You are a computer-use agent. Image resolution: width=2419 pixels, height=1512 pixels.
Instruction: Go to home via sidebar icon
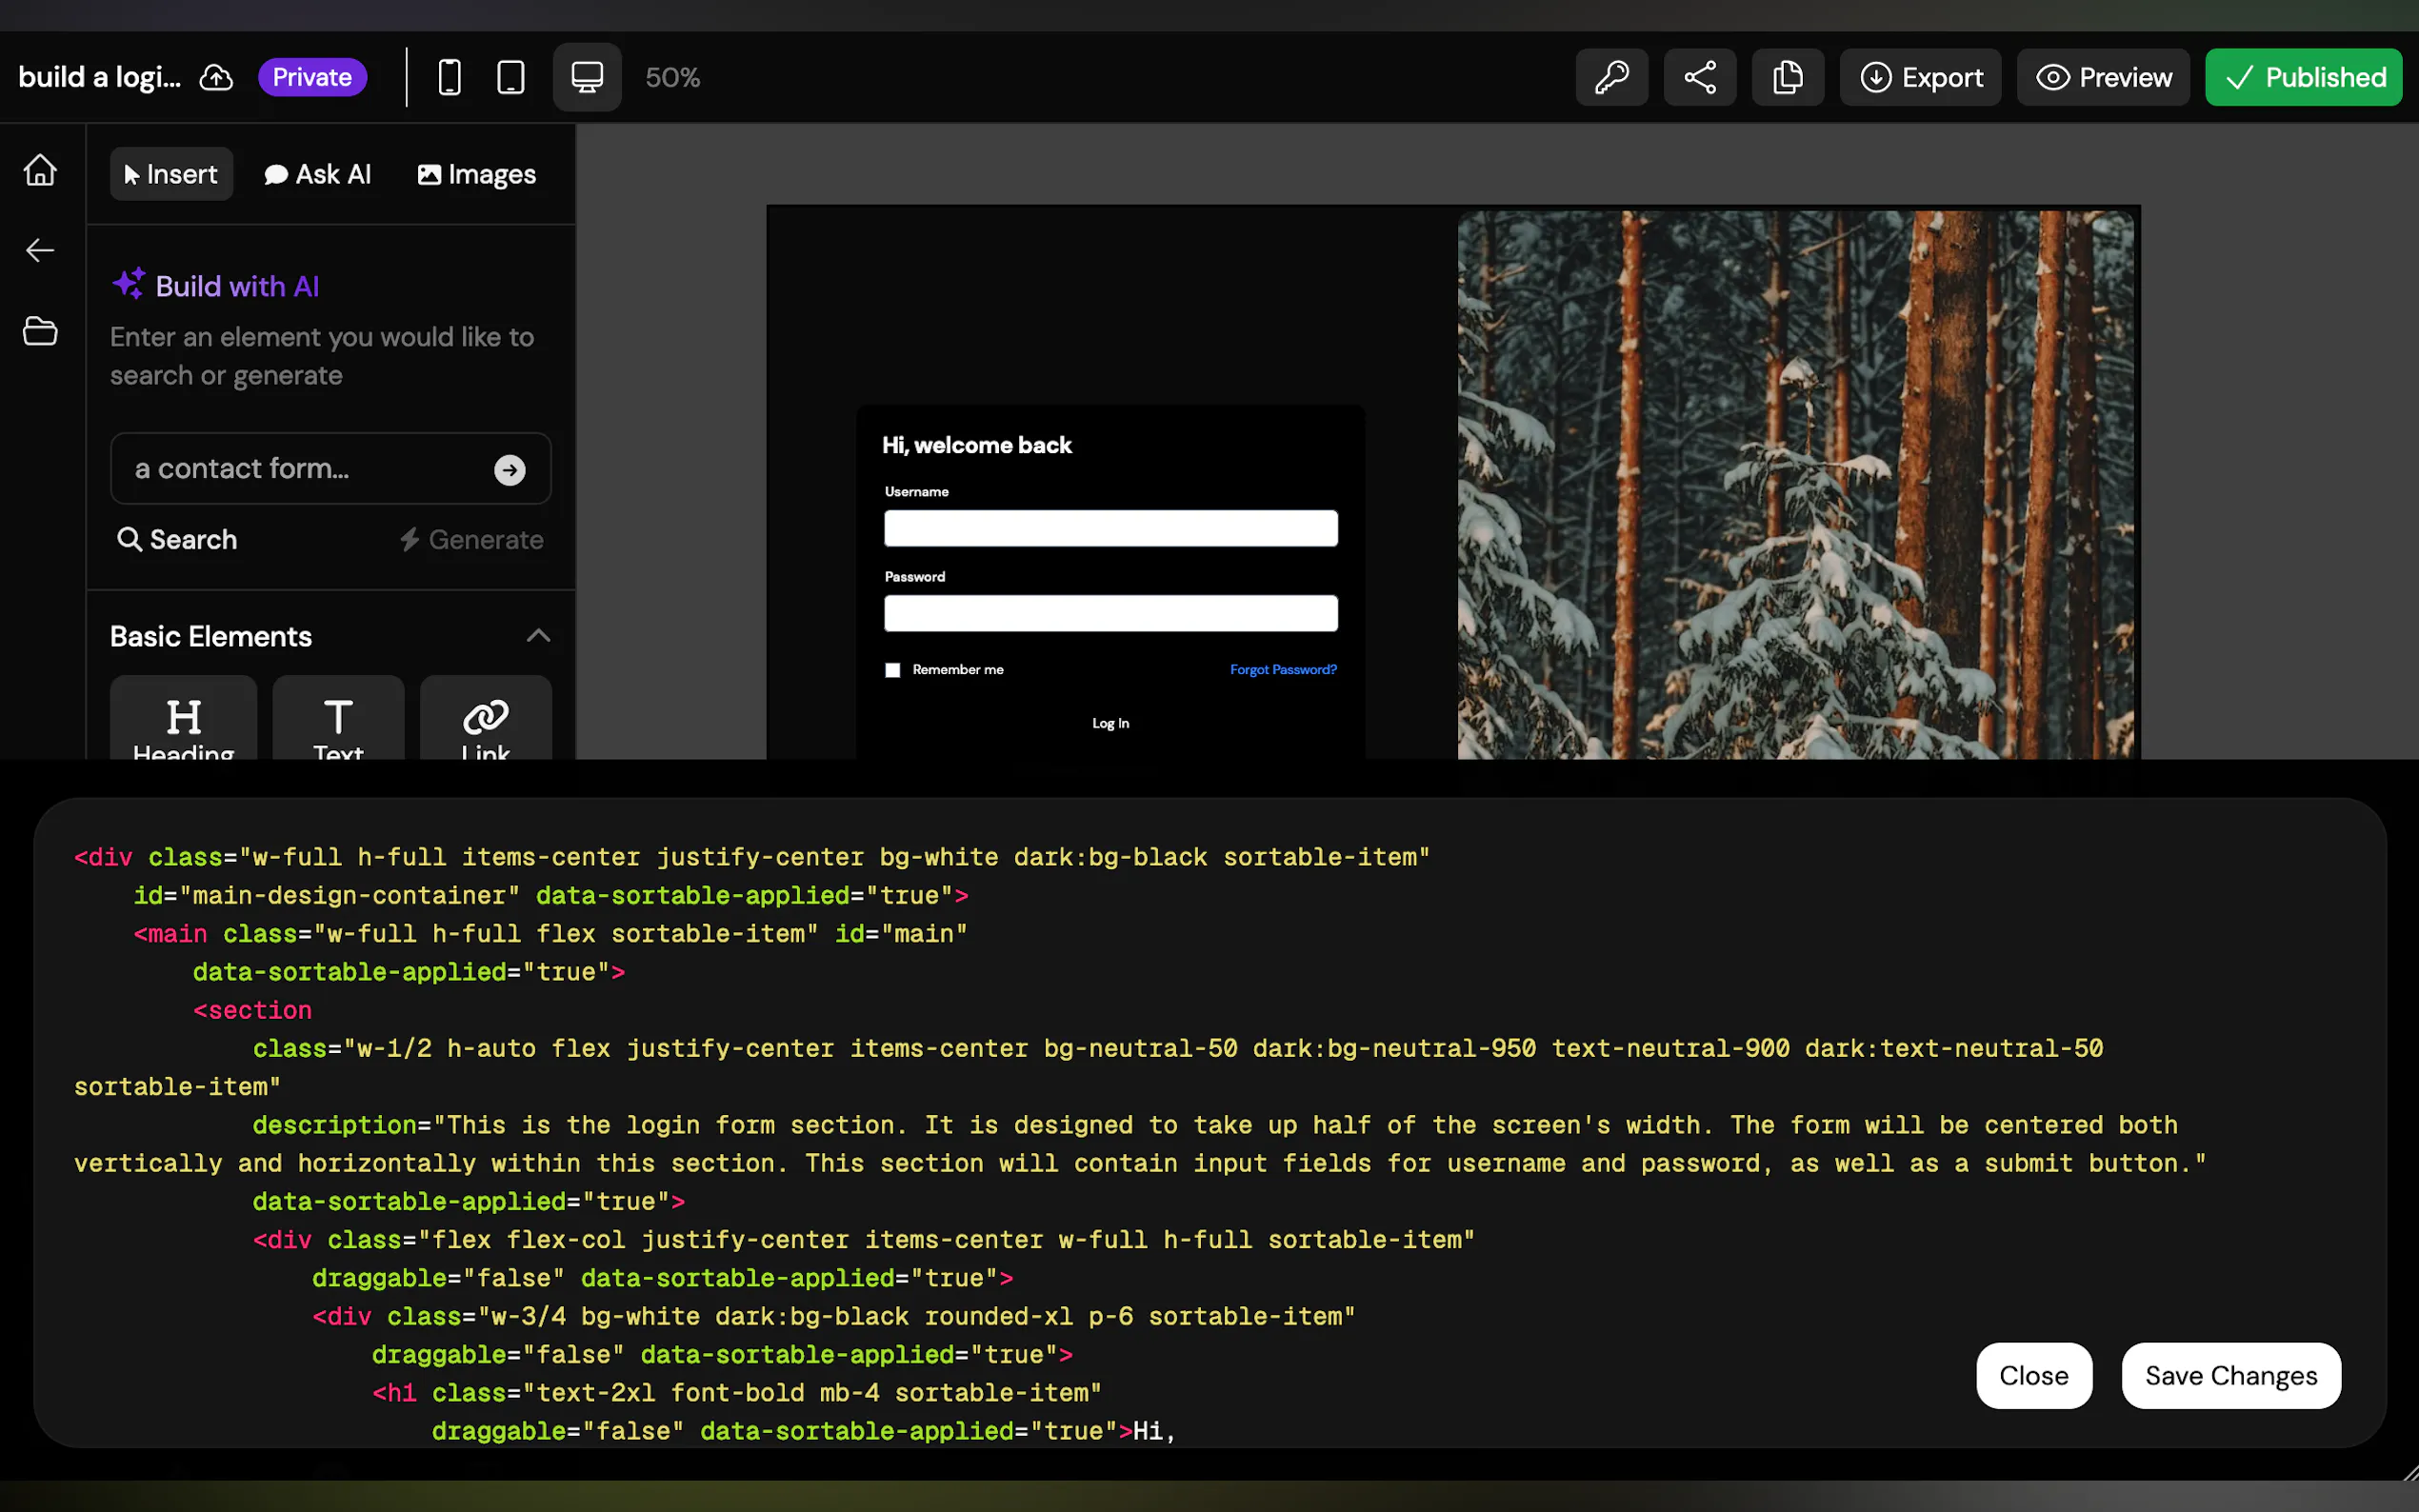40,170
